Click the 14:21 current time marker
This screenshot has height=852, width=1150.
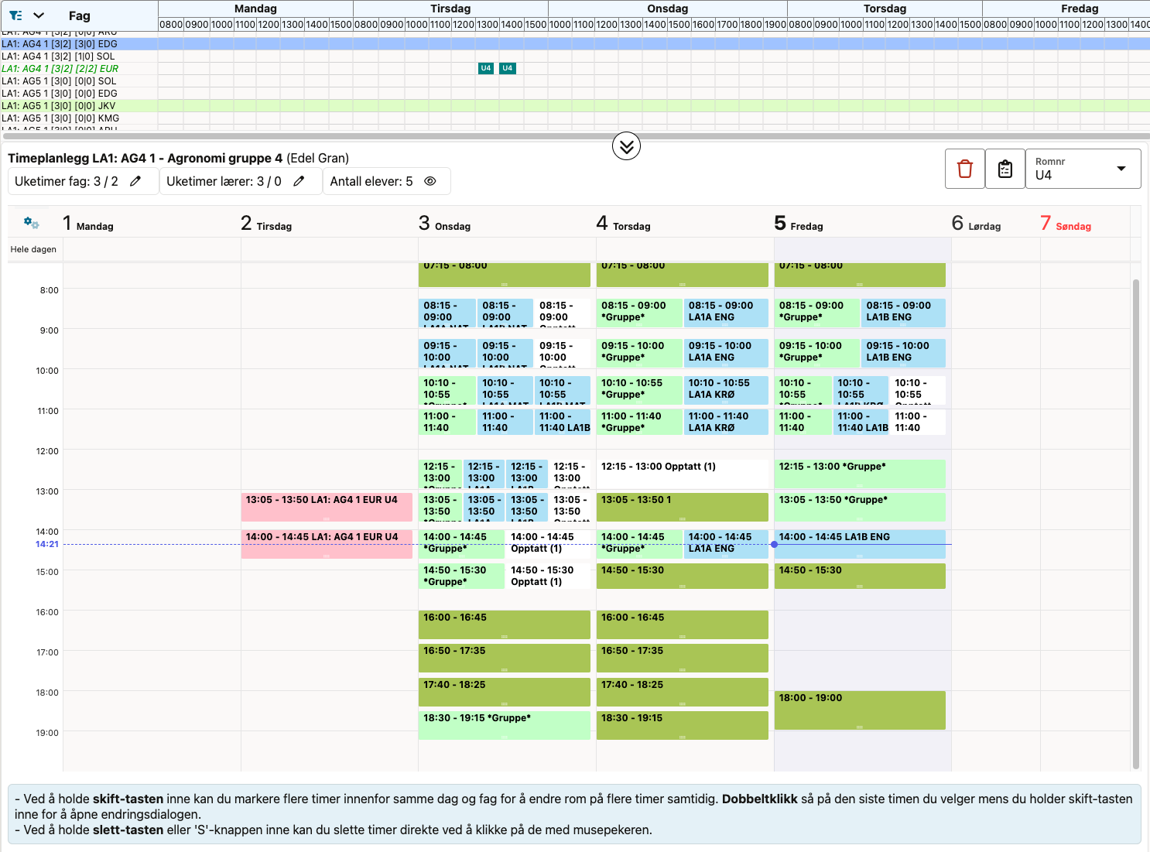46,544
